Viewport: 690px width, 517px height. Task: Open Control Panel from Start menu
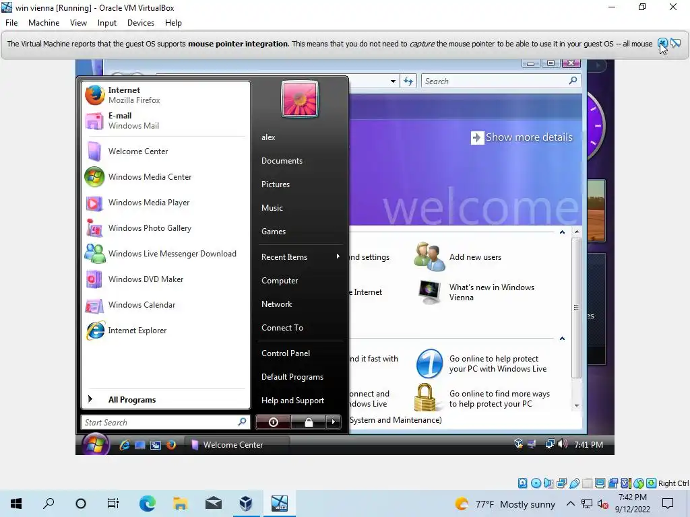pyautogui.click(x=300, y=353)
